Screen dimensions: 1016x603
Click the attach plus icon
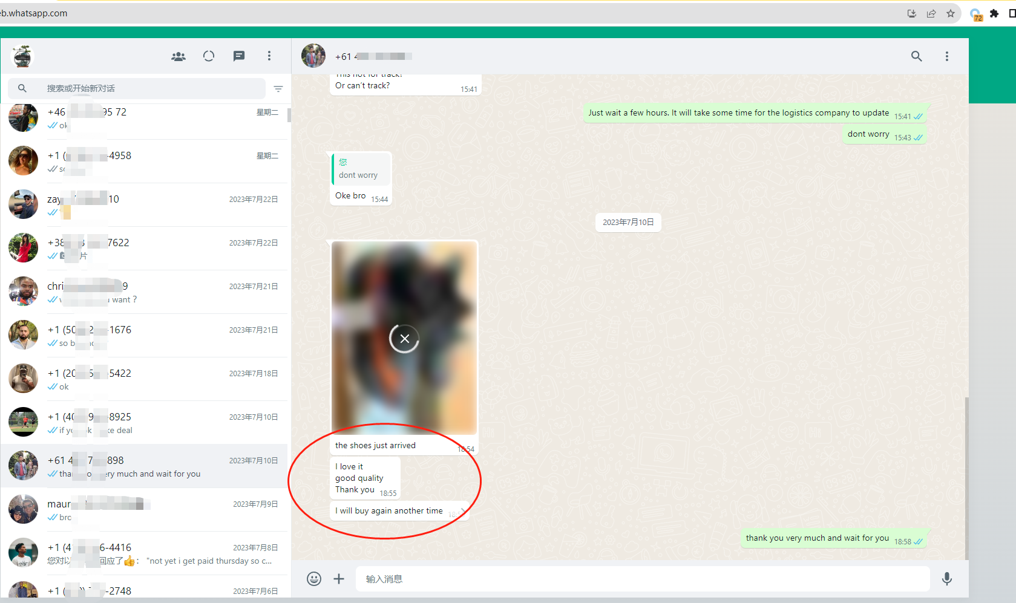tap(339, 579)
